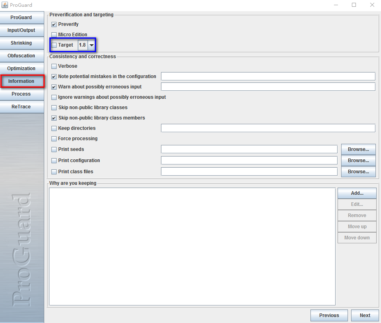Enable Skip non-public library classes
This screenshot has height=323, width=381.
click(x=54, y=108)
